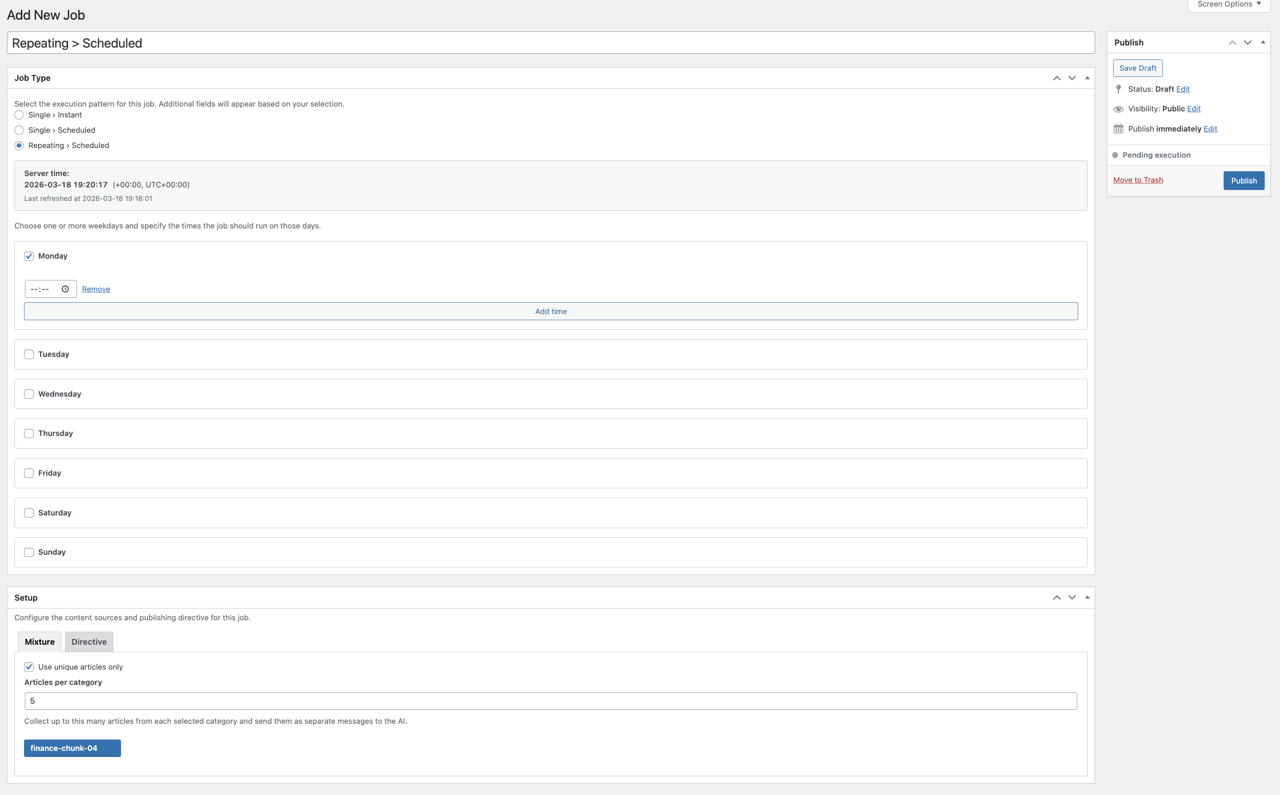Move the Publish panel down

pyautogui.click(x=1248, y=42)
